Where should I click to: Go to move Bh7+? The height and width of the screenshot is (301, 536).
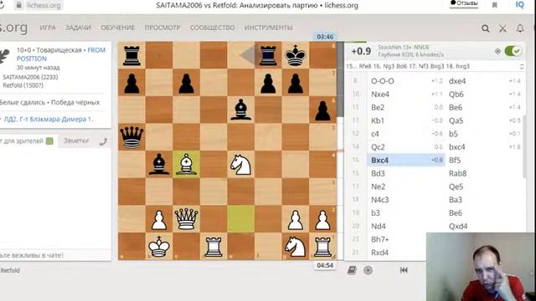click(380, 240)
